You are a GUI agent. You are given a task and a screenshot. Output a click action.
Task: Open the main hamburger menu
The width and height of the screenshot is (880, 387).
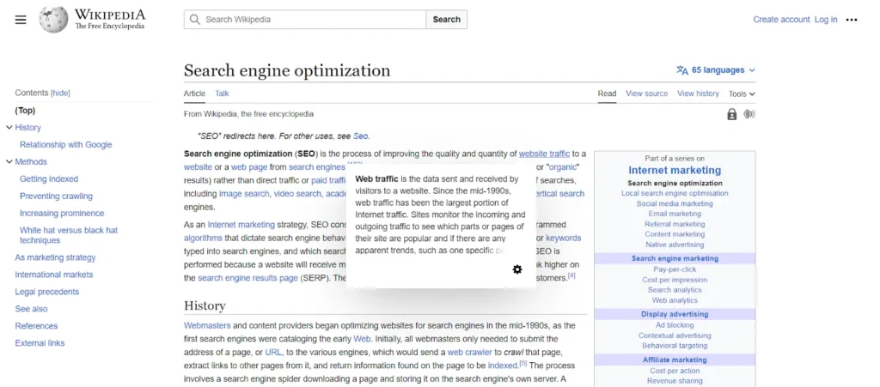pos(21,20)
